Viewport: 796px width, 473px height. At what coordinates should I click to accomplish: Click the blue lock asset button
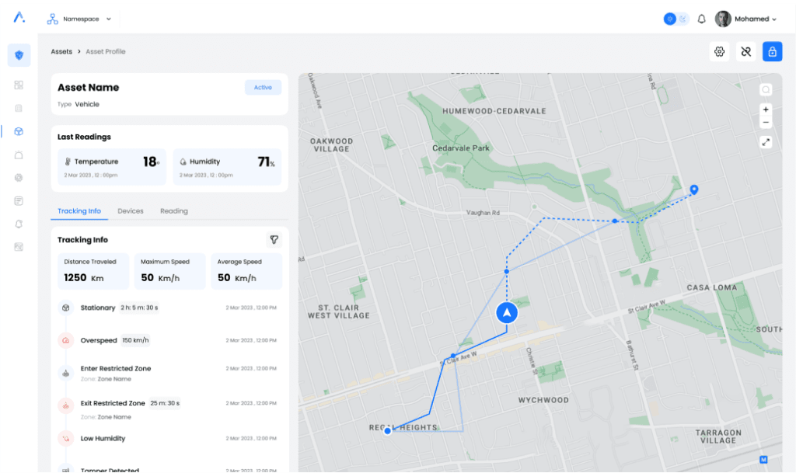coord(772,52)
